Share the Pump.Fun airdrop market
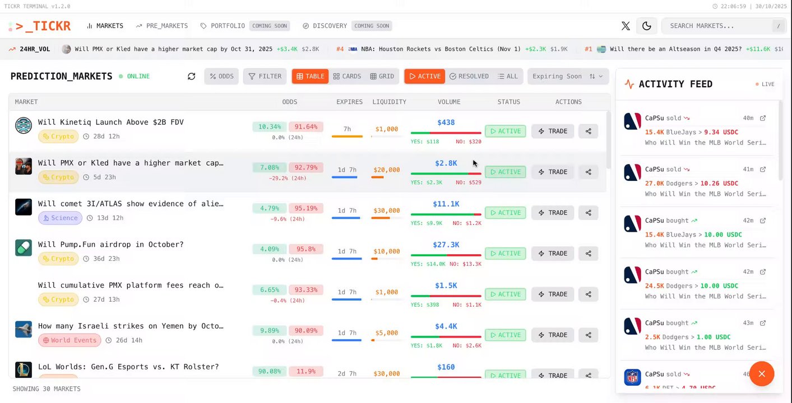Viewport: 792px width, 403px height. tap(588, 253)
